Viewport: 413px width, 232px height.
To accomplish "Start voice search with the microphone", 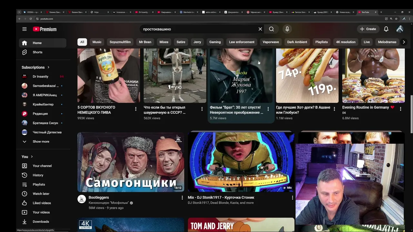I will coord(287,29).
